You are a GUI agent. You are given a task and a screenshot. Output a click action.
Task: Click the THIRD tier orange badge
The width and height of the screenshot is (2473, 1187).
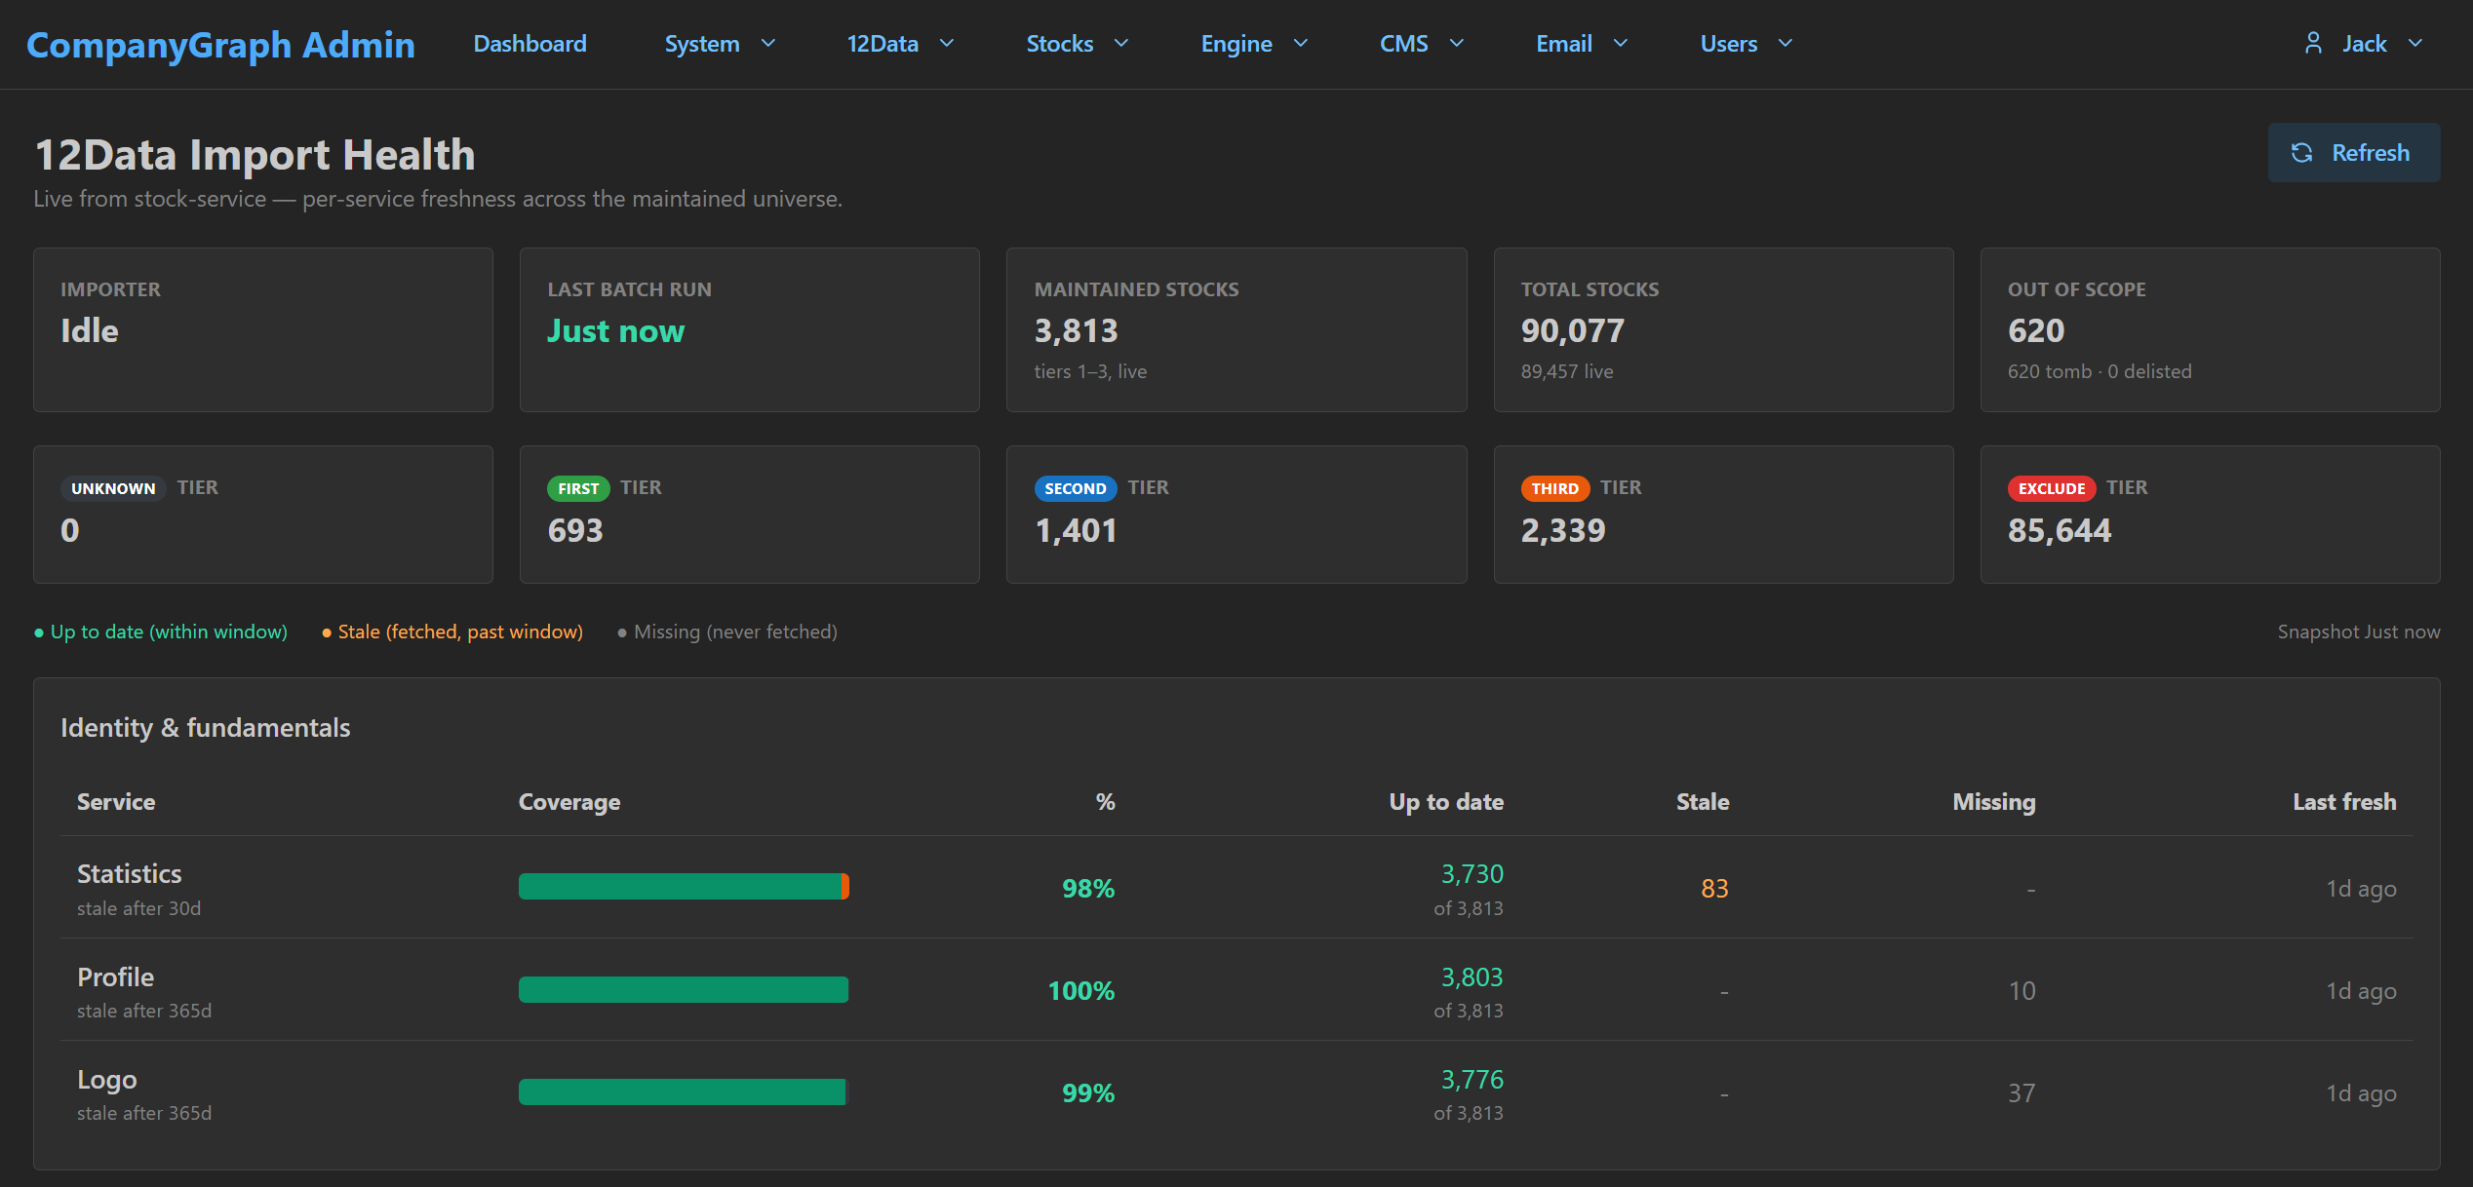coord(1554,488)
